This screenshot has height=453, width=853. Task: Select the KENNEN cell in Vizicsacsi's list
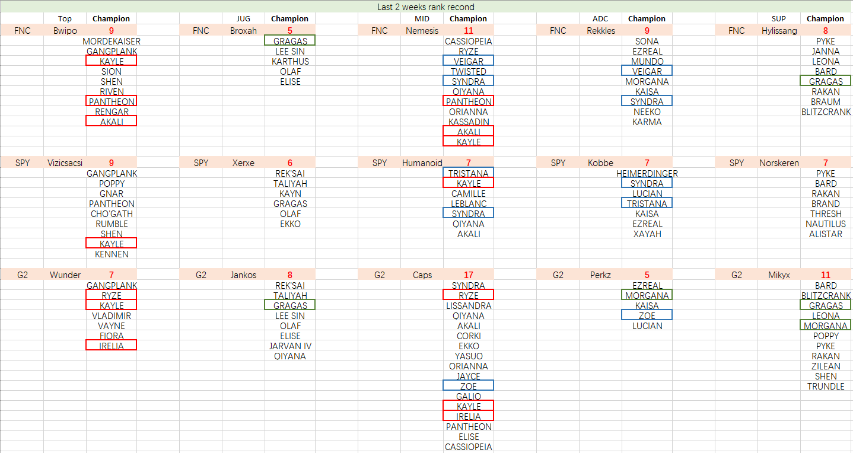pyautogui.click(x=112, y=254)
